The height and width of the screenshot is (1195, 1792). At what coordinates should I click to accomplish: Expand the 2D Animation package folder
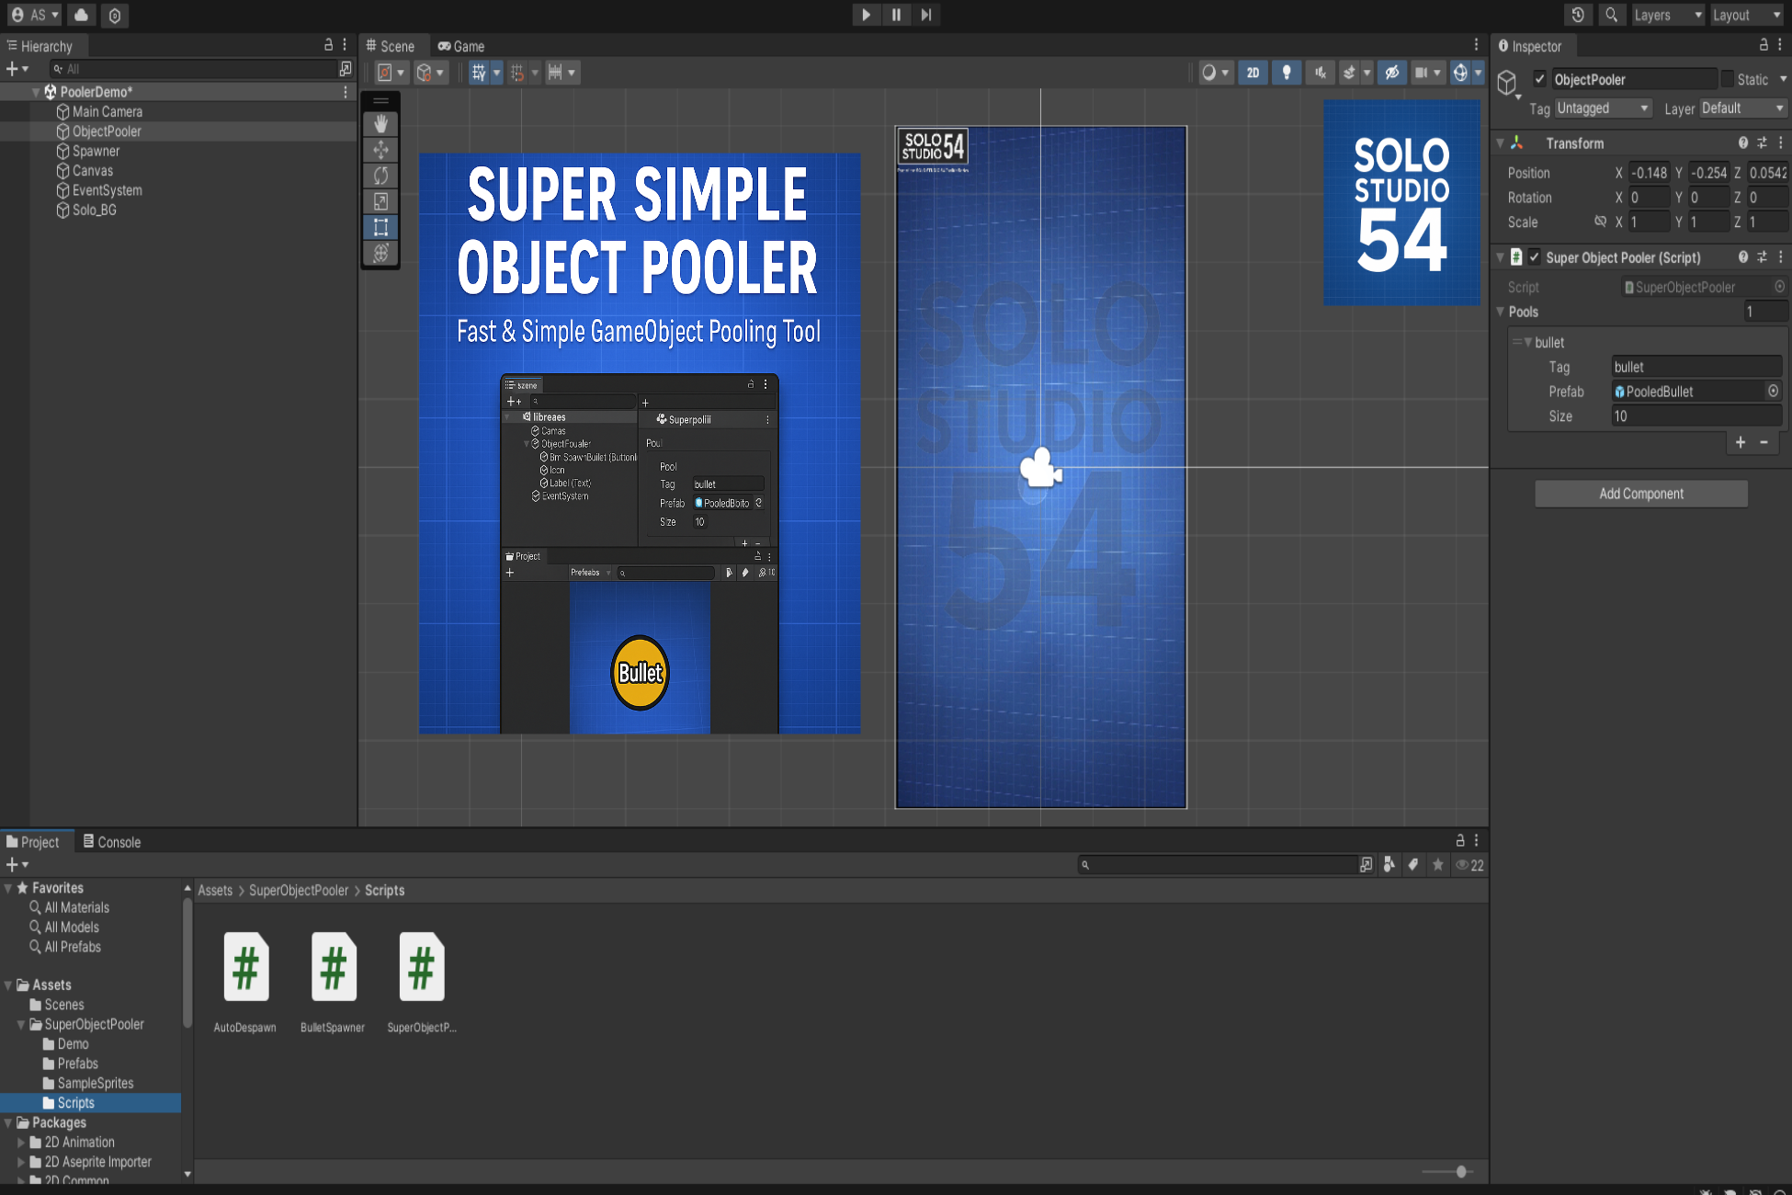click(21, 1143)
